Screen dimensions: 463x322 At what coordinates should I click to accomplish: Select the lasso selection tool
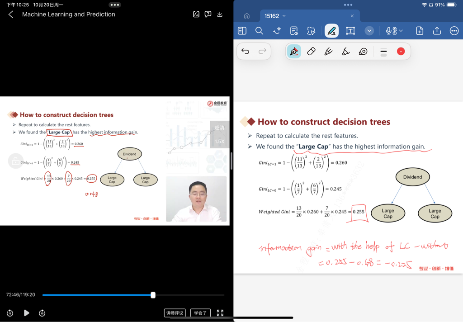tap(311, 31)
